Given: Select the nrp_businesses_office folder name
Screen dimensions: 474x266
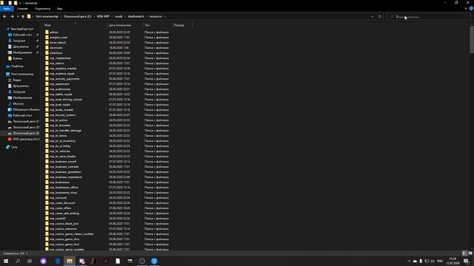Looking at the screenshot, I should (64, 188).
